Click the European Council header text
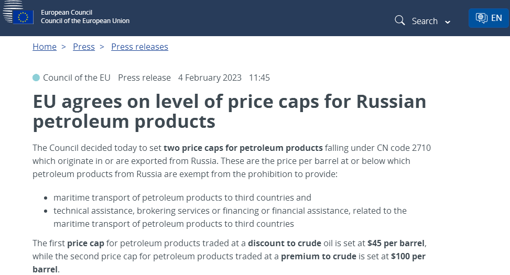The image size is (510, 275). 66,12
